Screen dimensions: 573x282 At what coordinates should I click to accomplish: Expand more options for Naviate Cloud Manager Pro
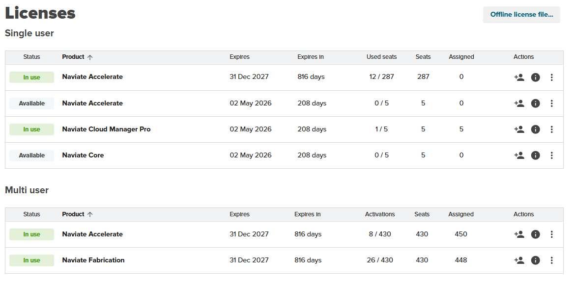(552, 129)
